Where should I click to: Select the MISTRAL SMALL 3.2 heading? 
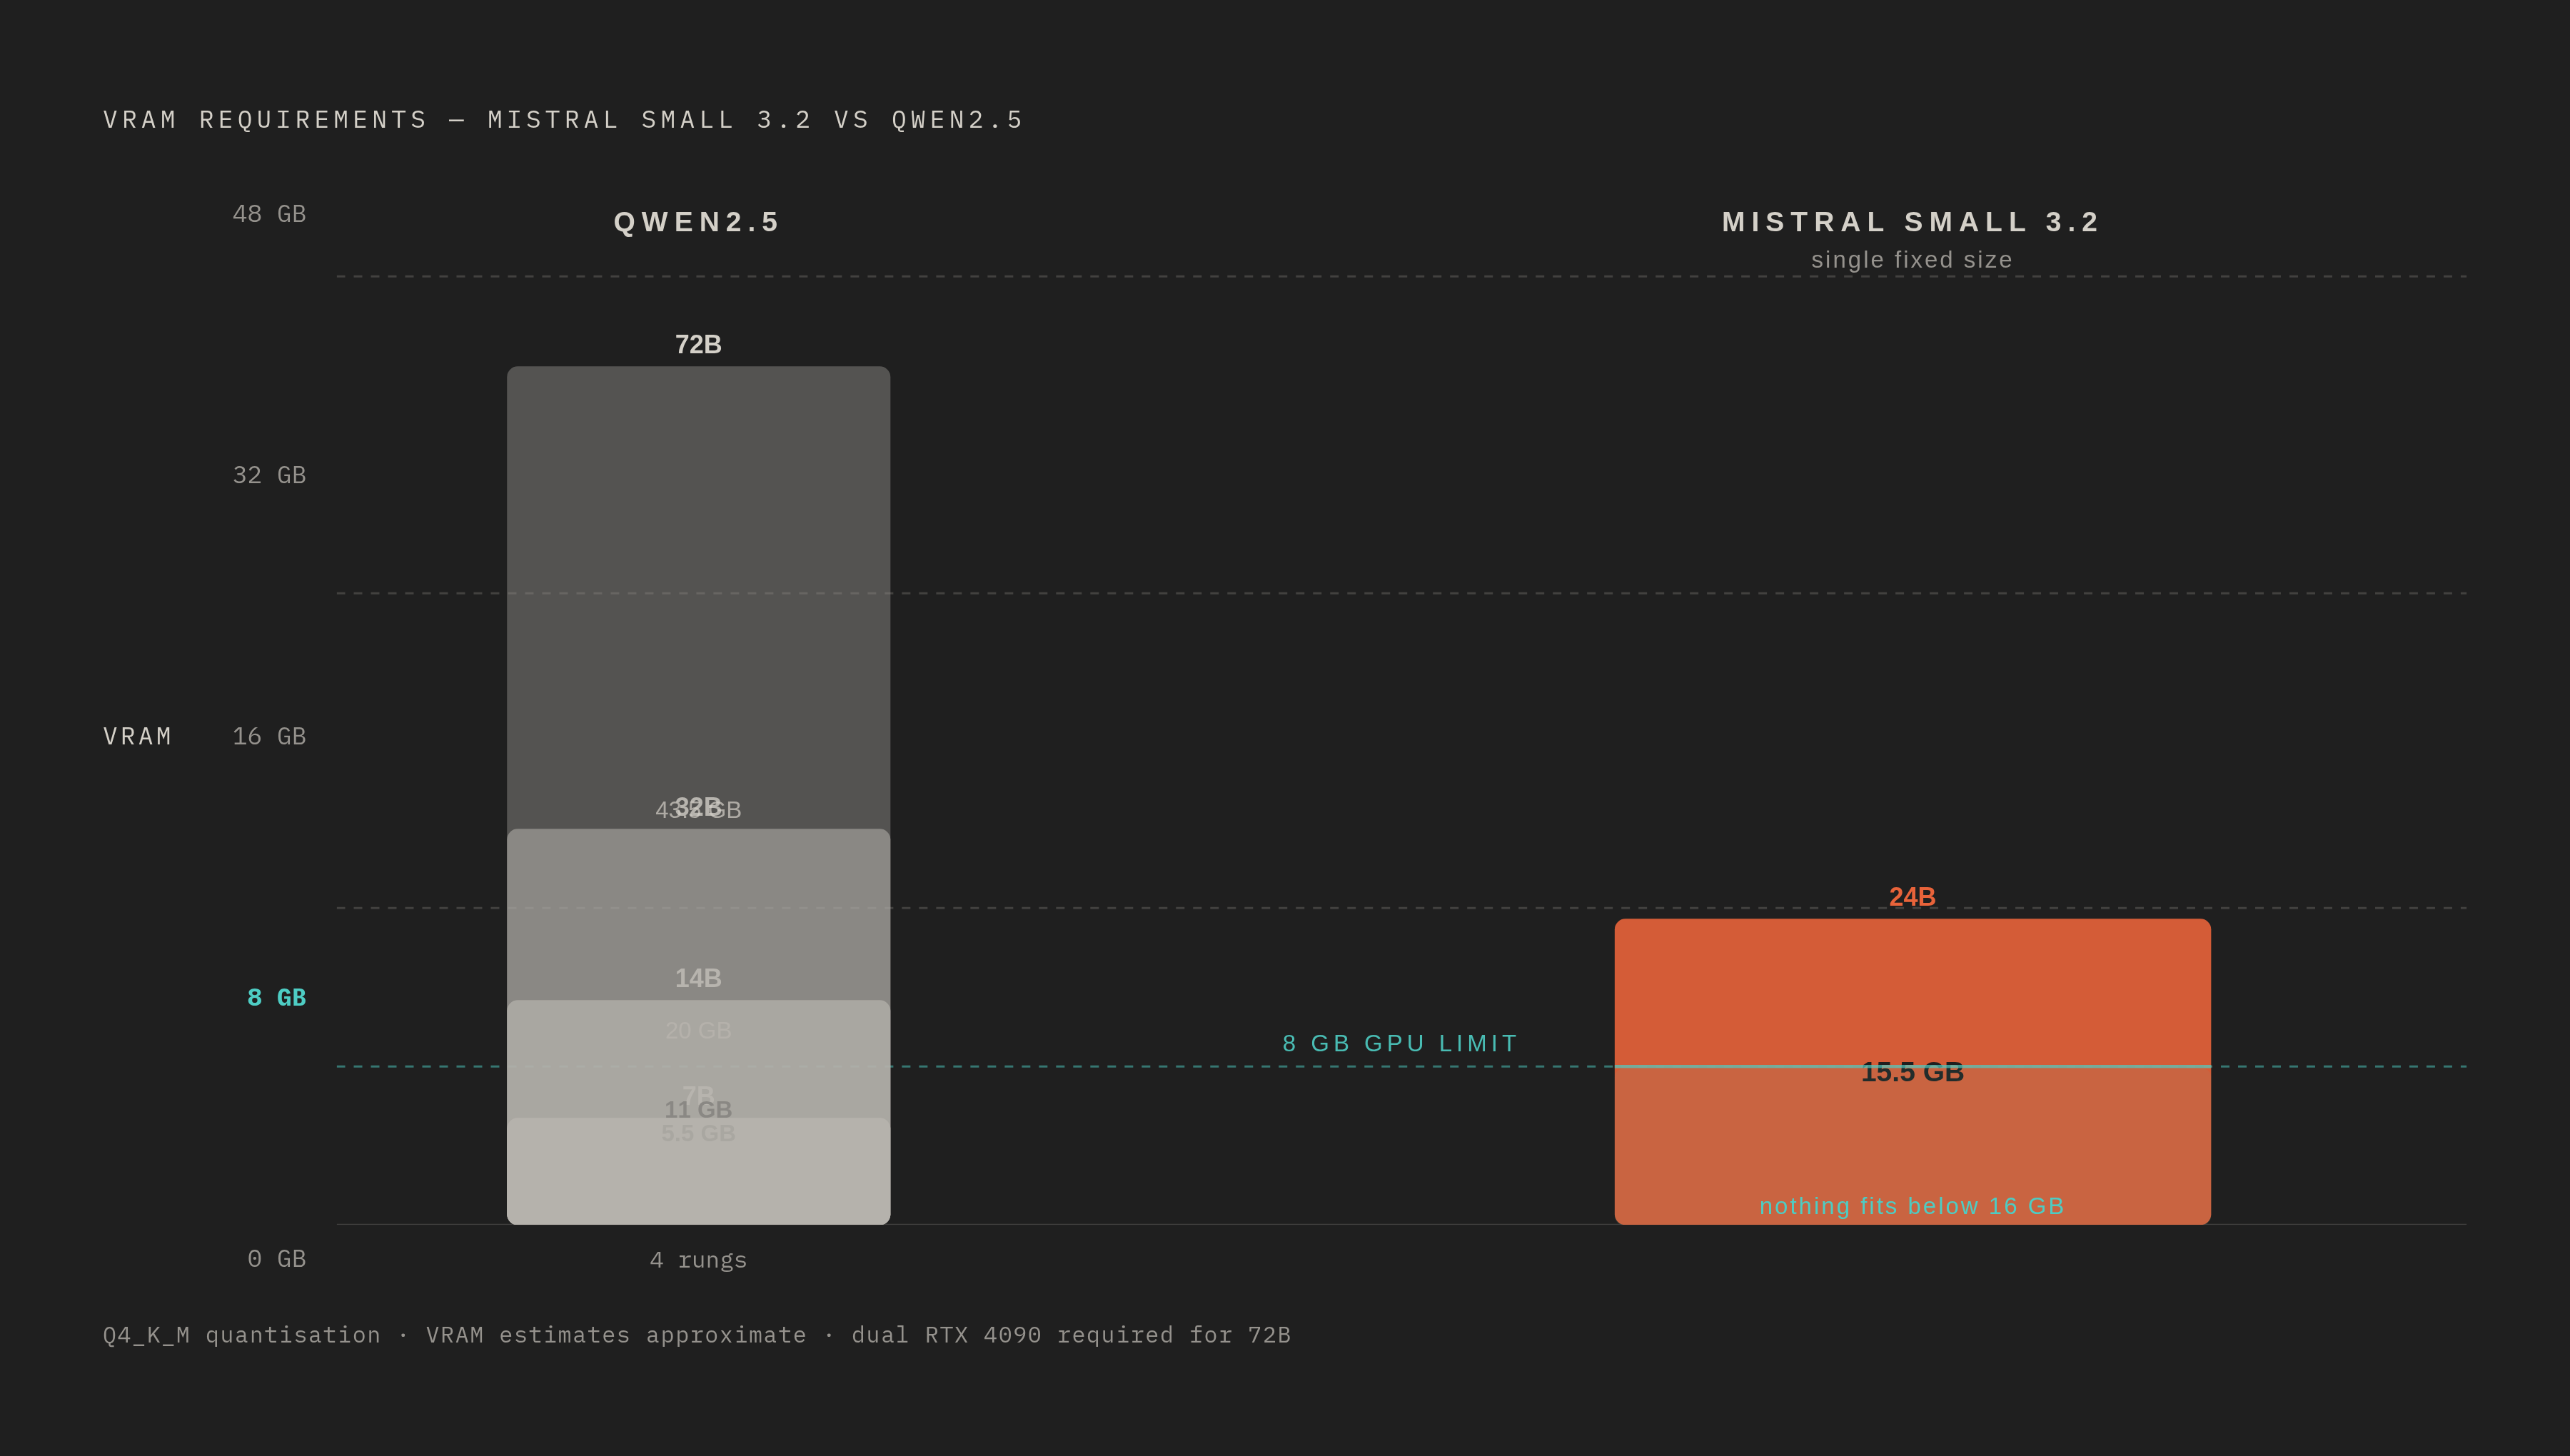pyautogui.click(x=1911, y=222)
